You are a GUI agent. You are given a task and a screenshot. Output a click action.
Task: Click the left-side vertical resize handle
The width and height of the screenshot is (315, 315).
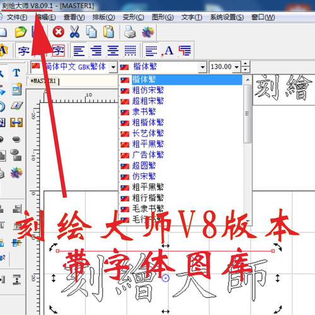click(54, 278)
